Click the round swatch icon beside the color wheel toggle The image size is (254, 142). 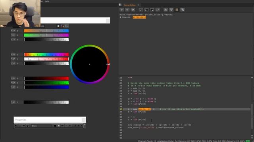[x=58, y=26]
